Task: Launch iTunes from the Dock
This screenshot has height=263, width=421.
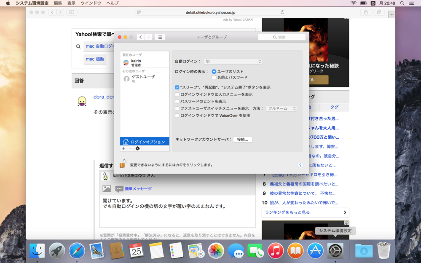Action: [x=276, y=250]
